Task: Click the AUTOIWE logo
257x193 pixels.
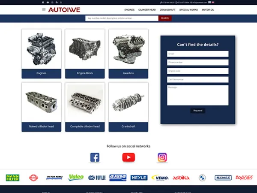Action: [x=64, y=10]
